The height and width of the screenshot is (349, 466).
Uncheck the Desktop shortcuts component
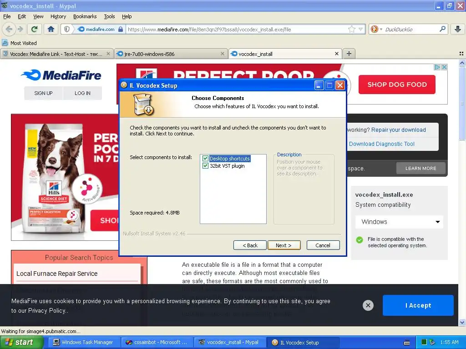[x=205, y=159]
